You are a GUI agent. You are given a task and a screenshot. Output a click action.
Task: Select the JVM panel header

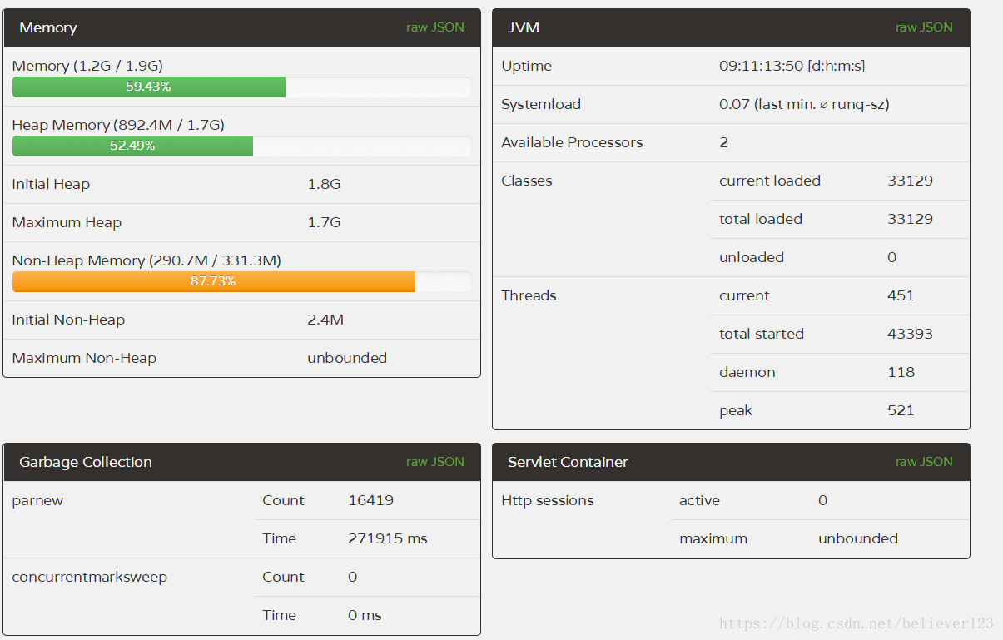pyautogui.click(x=731, y=27)
